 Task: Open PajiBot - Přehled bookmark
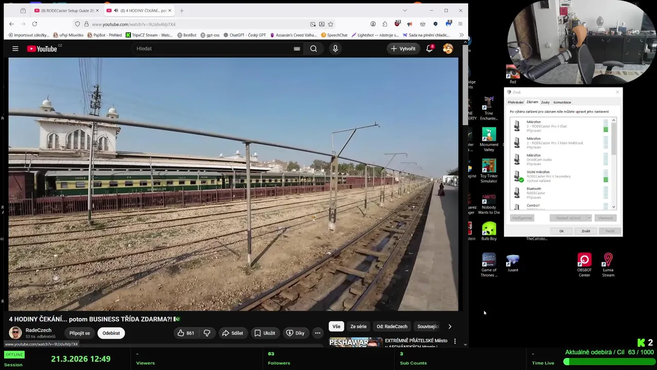105,35
